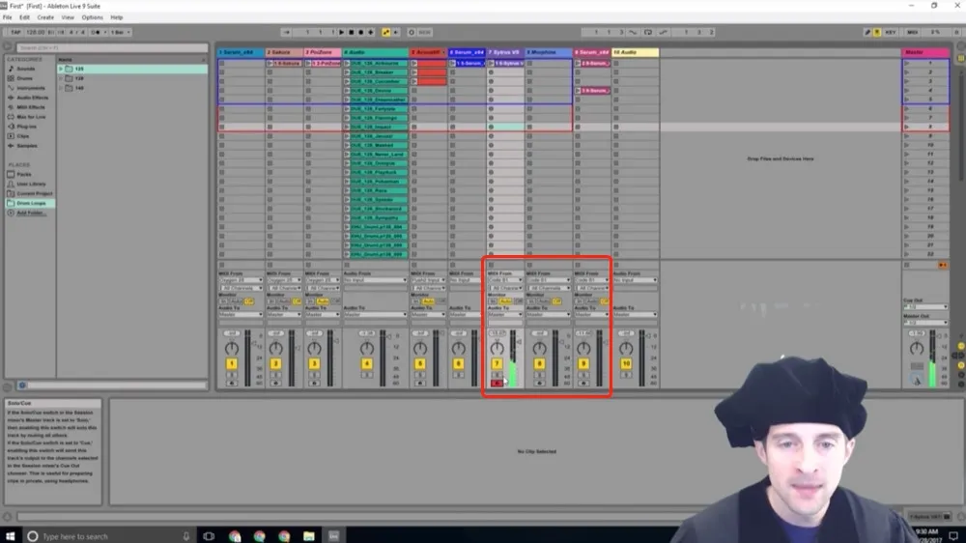
Task: Toggle the yellow Automation Arm button
Action: 385,32
